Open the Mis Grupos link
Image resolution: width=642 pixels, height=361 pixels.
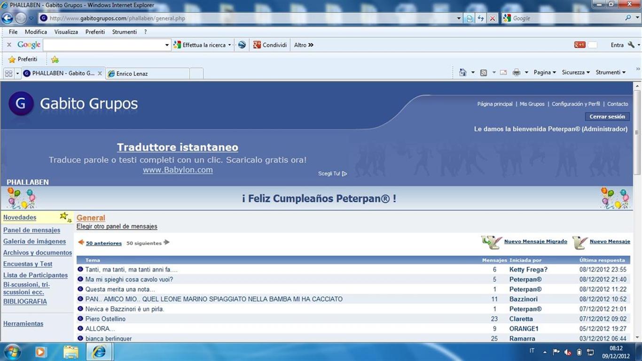532,104
